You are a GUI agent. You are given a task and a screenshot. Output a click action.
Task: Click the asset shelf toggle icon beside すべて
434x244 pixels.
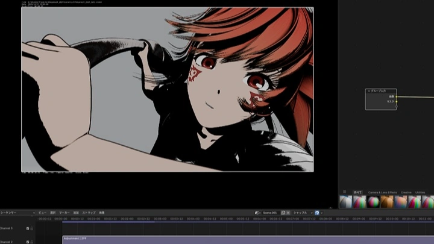(x=345, y=192)
